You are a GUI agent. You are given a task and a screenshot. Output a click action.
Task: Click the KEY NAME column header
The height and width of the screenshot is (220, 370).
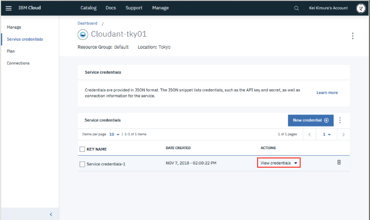coord(97,149)
